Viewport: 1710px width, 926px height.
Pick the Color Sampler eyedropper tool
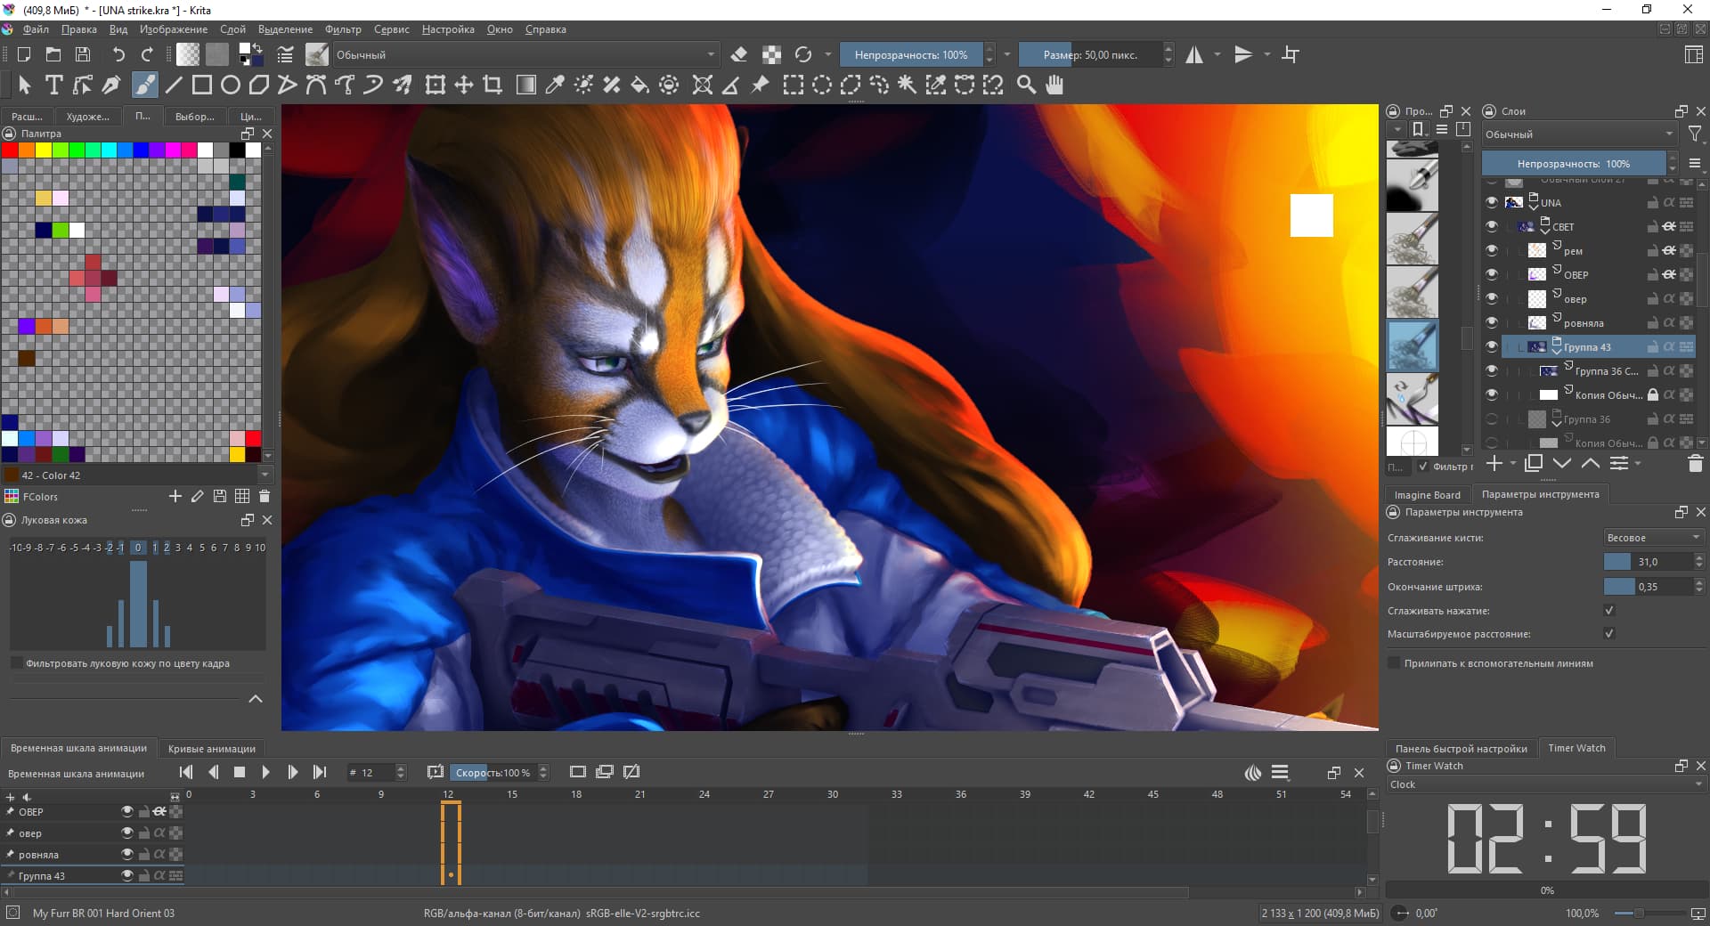point(554,85)
